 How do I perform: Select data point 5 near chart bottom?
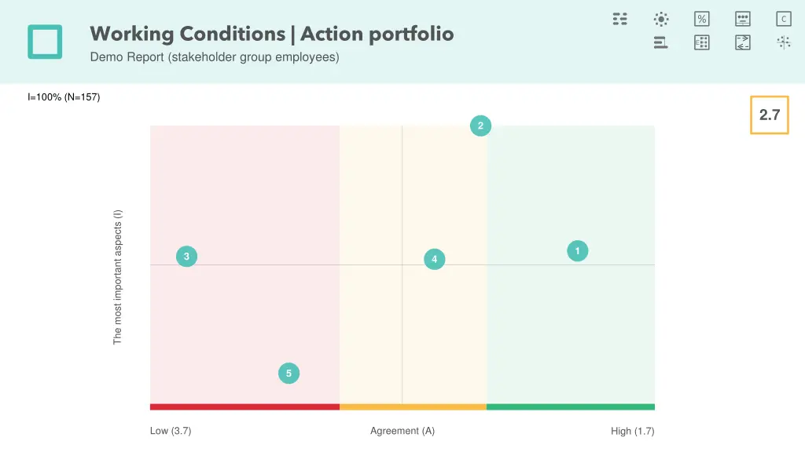(x=289, y=374)
